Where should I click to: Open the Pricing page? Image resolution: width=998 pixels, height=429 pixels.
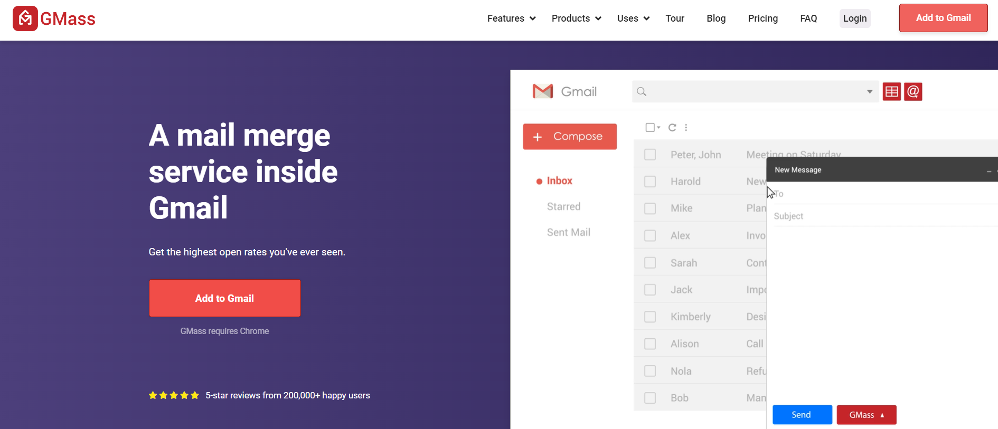pyautogui.click(x=763, y=18)
